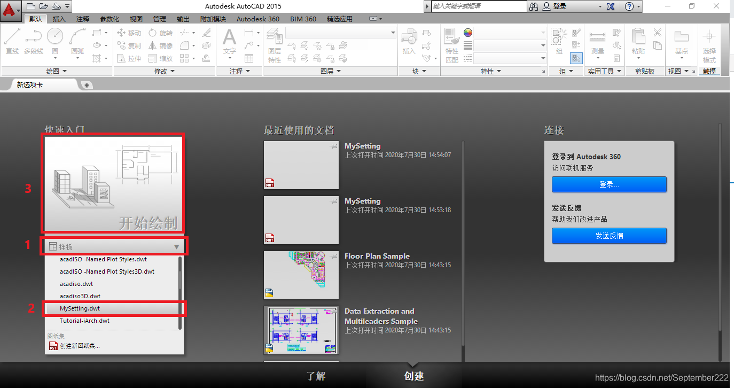Click the Insert block (插入) icon
The image size is (734, 388).
[409, 41]
